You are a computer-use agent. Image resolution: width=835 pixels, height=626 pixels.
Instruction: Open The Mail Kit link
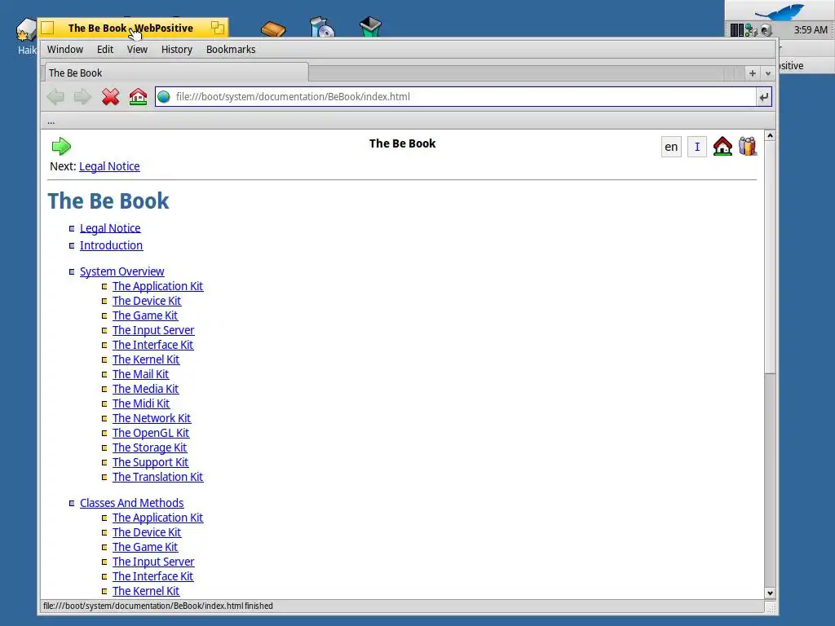[140, 374]
